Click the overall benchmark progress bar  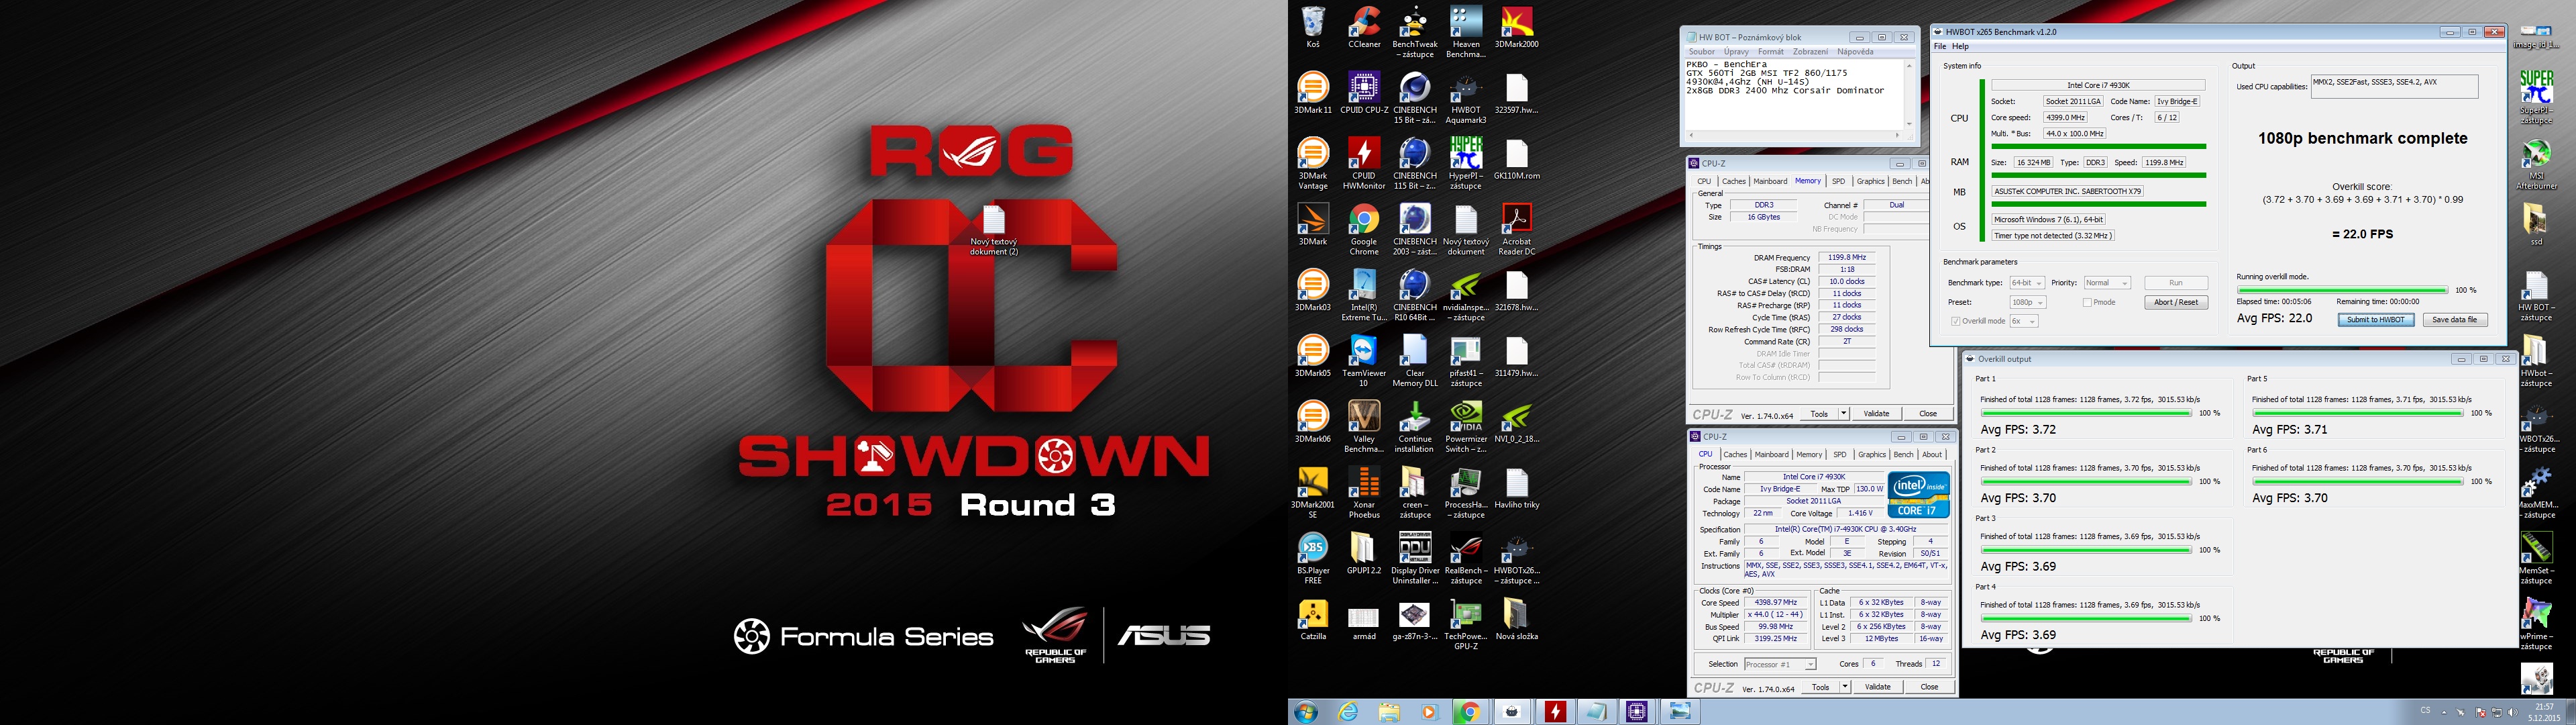[x=2341, y=291]
